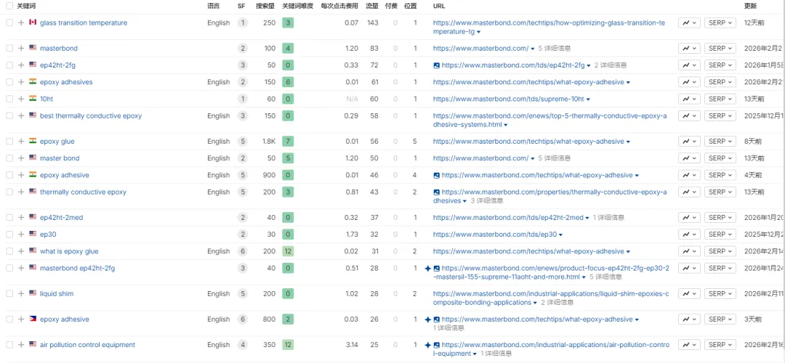Click the sparkle icon in the 'masterbond ep42ht-2fg' row
The height and width of the screenshot is (363, 785).
click(427, 269)
